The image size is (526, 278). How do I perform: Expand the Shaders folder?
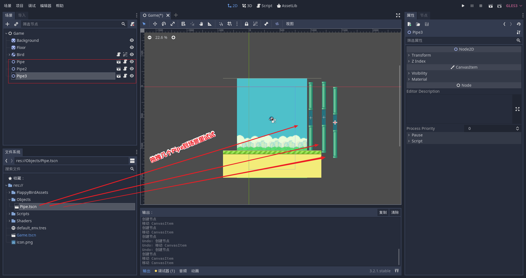pyautogui.click(x=10, y=221)
